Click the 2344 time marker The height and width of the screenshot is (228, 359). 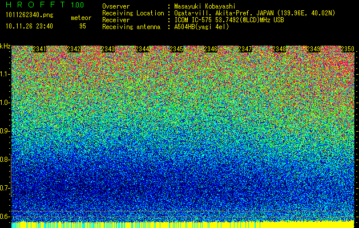(142, 49)
